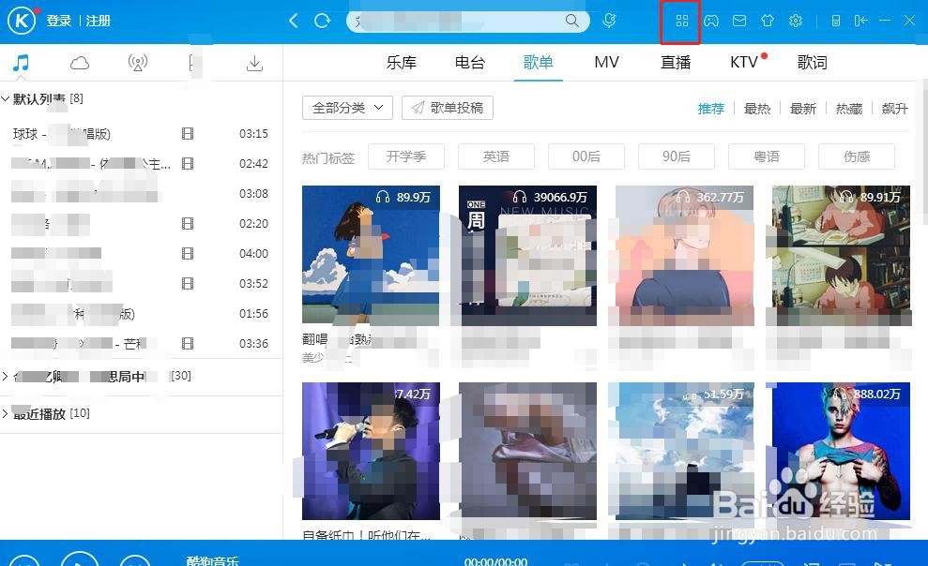Open the game center controller icon

tap(711, 20)
